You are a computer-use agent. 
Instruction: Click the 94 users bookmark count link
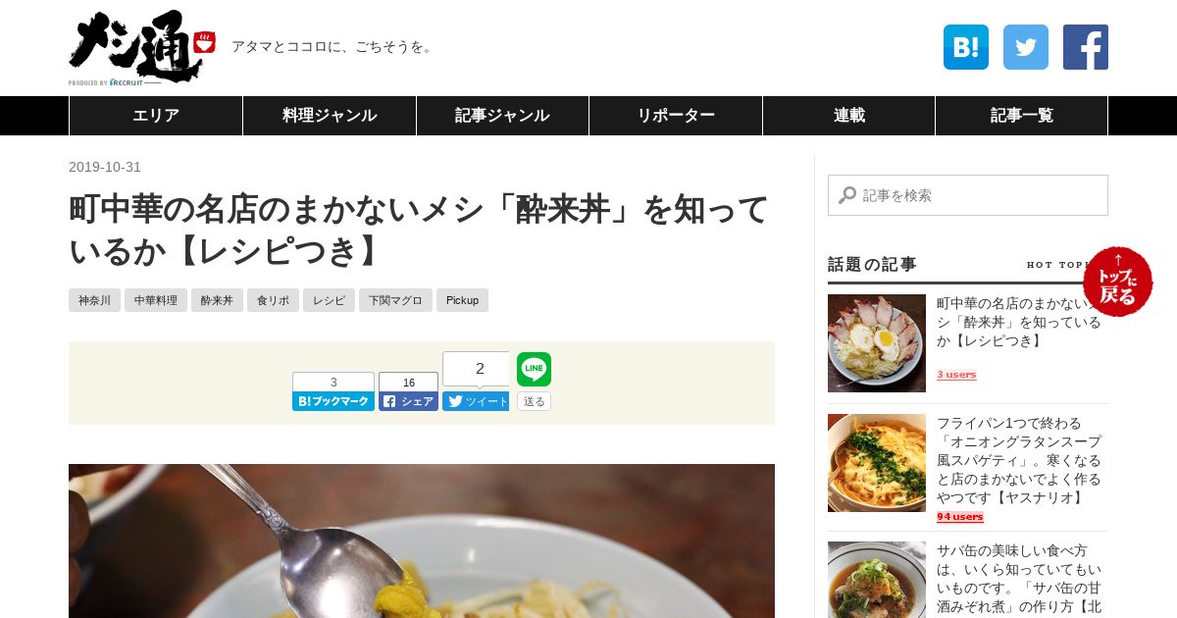[x=959, y=517]
